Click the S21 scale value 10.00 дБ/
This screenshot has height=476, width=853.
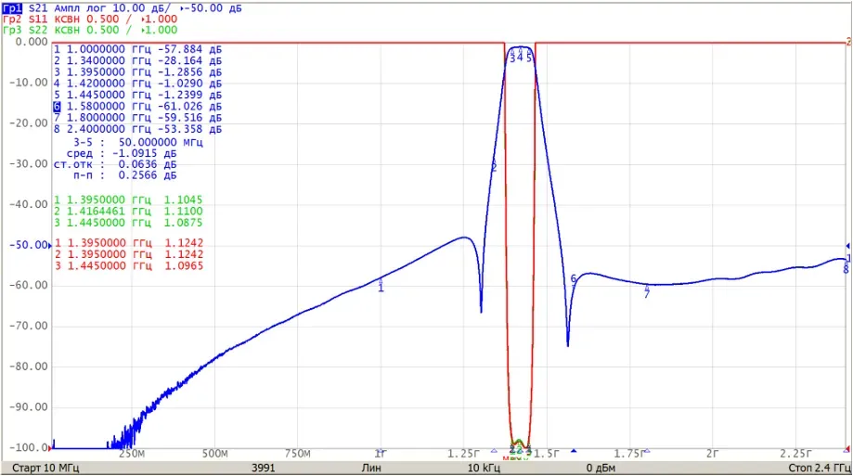tap(143, 8)
